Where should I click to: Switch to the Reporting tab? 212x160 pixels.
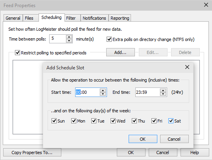[120, 18]
